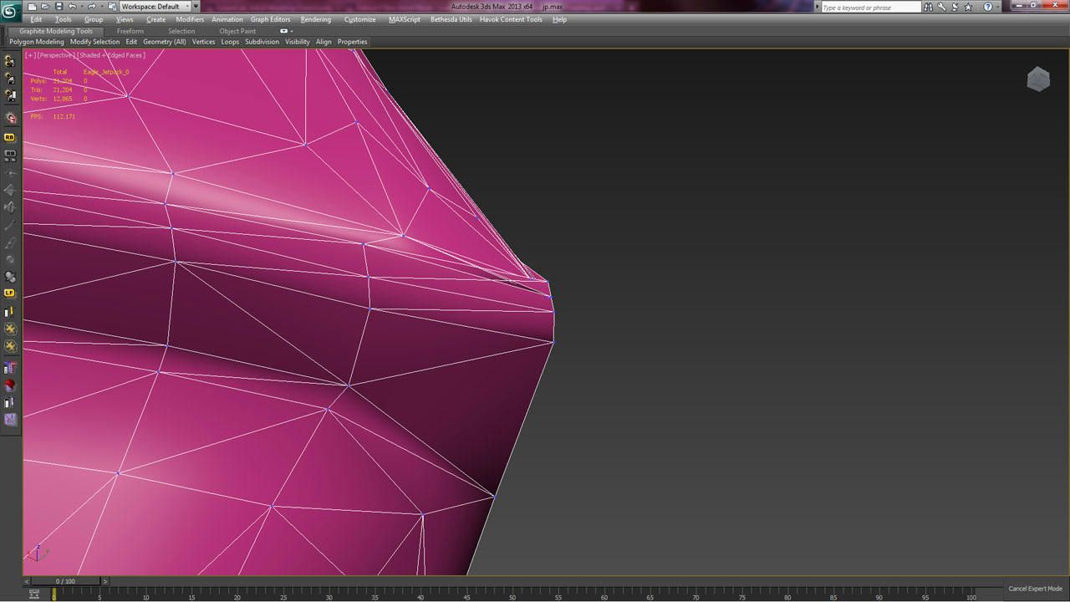Open the MAXScript menu
The height and width of the screenshot is (602, 1070).
point(405,19)
